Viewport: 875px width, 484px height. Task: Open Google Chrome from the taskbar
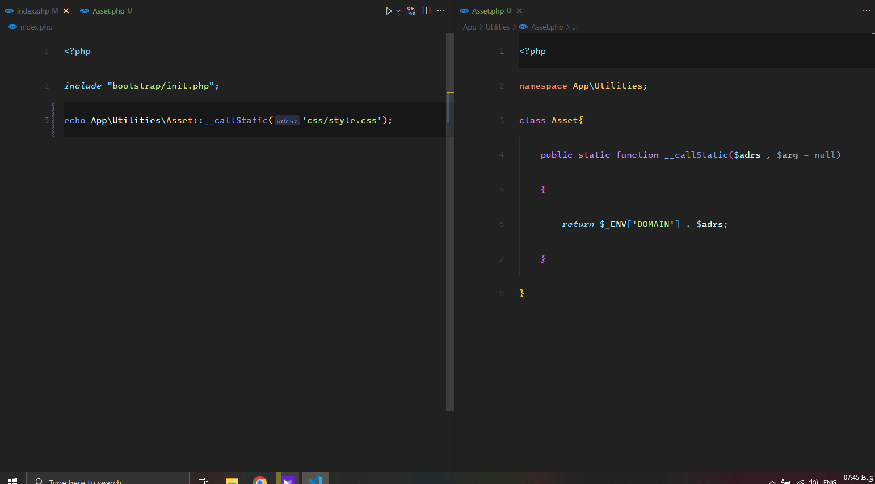click(260, 480)
